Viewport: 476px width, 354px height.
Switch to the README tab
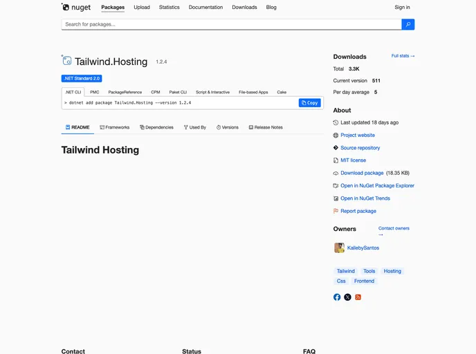(x=77, y=127)
